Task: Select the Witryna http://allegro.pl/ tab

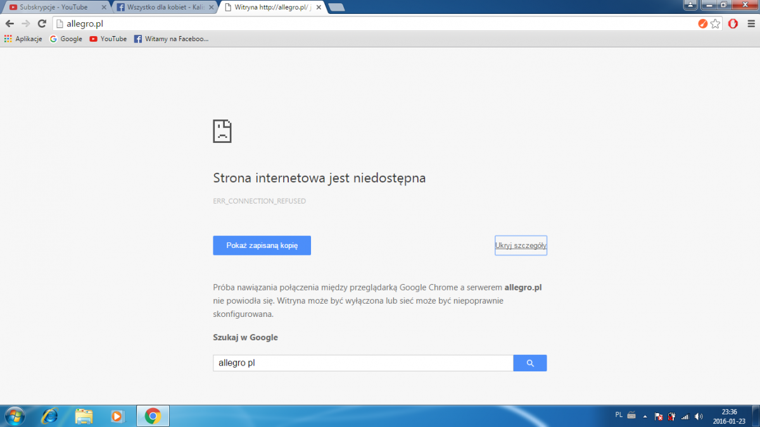Action: click(x=271, y=8)
